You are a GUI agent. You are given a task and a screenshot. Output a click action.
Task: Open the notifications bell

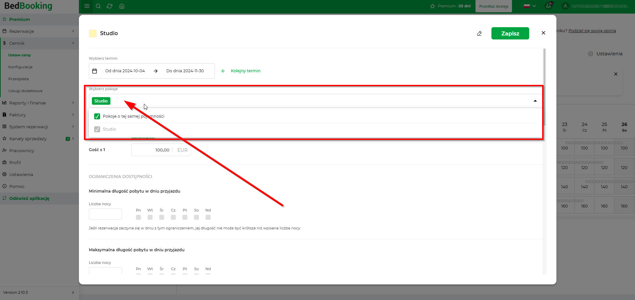click(x=548, y=6)
